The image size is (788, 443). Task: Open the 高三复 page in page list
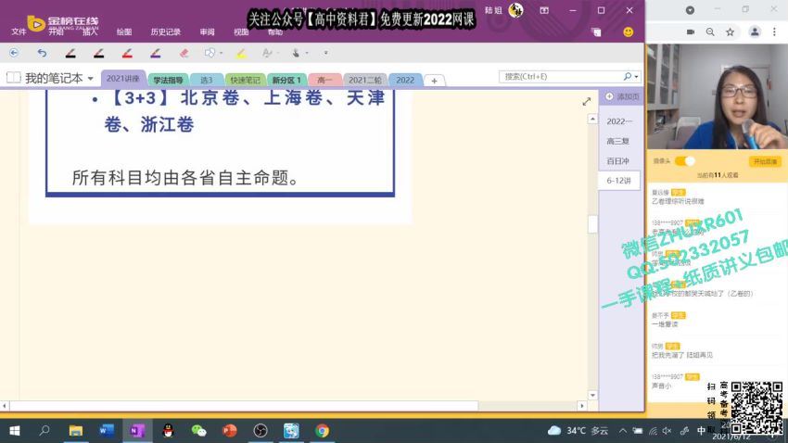click(x=618, y=141)
